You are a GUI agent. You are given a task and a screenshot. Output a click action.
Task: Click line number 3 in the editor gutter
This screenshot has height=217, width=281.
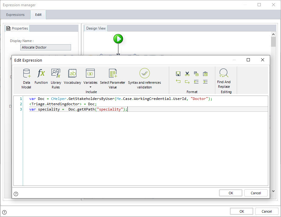[x=21, y=109]
